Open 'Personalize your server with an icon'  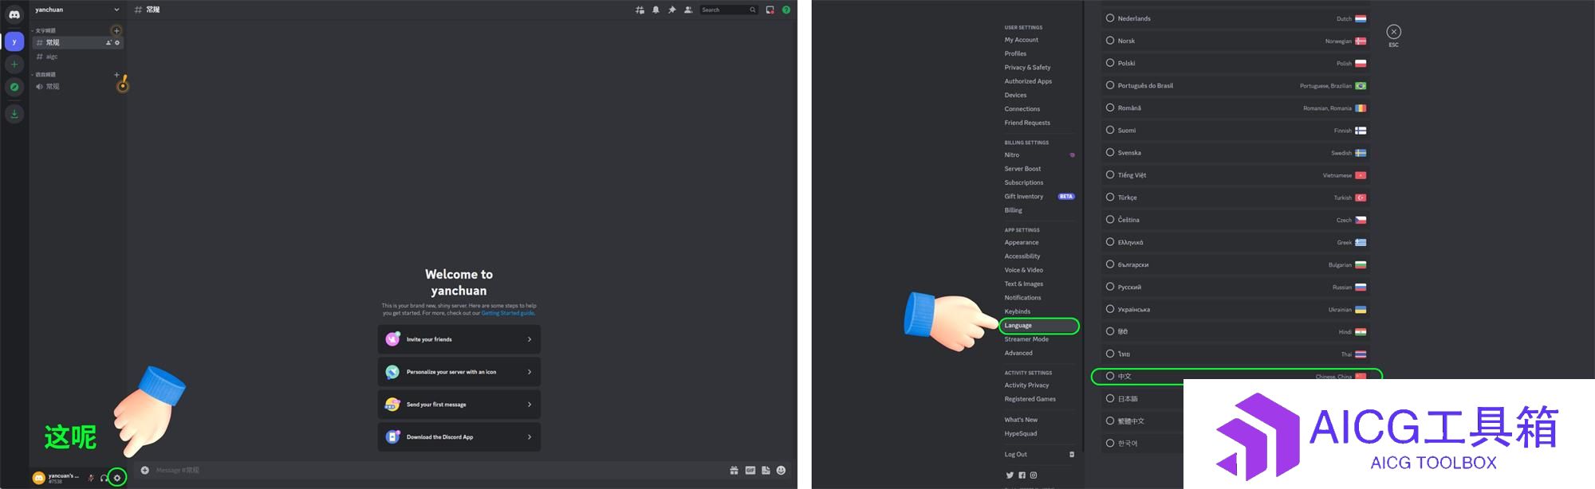pyautogui.click(x=459, y=372)
